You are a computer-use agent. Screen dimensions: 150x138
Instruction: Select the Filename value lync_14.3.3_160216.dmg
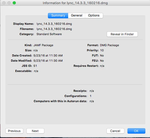54,29
